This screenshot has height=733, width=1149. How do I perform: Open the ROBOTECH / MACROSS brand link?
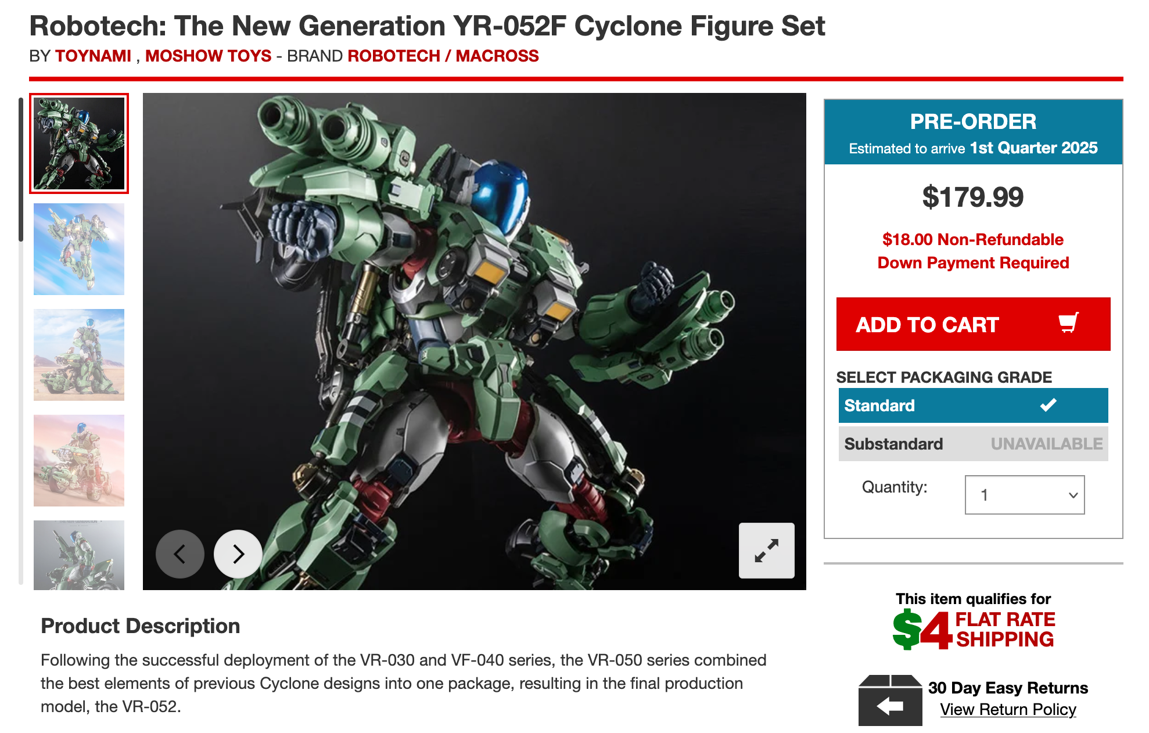click(443, 56)
